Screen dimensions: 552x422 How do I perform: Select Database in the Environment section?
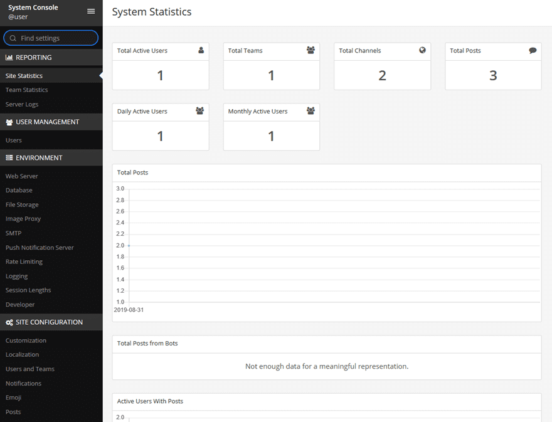(x=19, y=190)
